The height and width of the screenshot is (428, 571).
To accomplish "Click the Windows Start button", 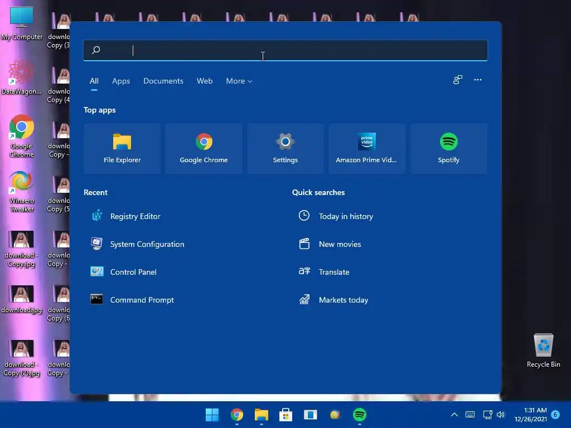I will pos(212,415).
